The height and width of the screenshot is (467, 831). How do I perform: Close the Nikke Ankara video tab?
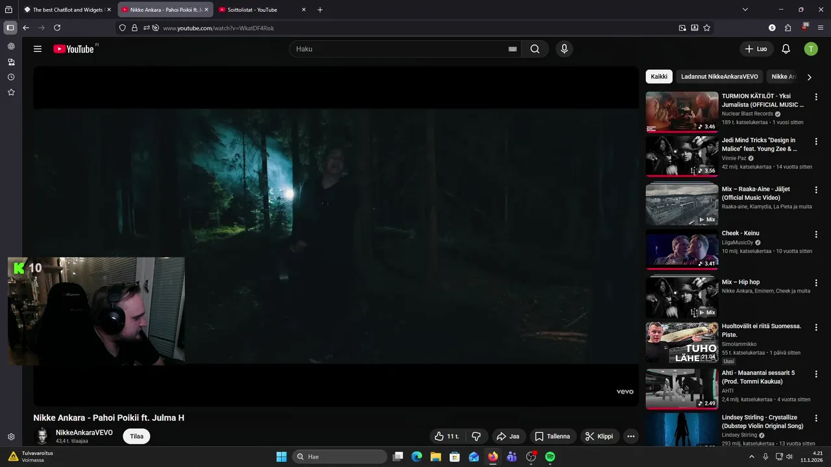click(x=206, y=10)
